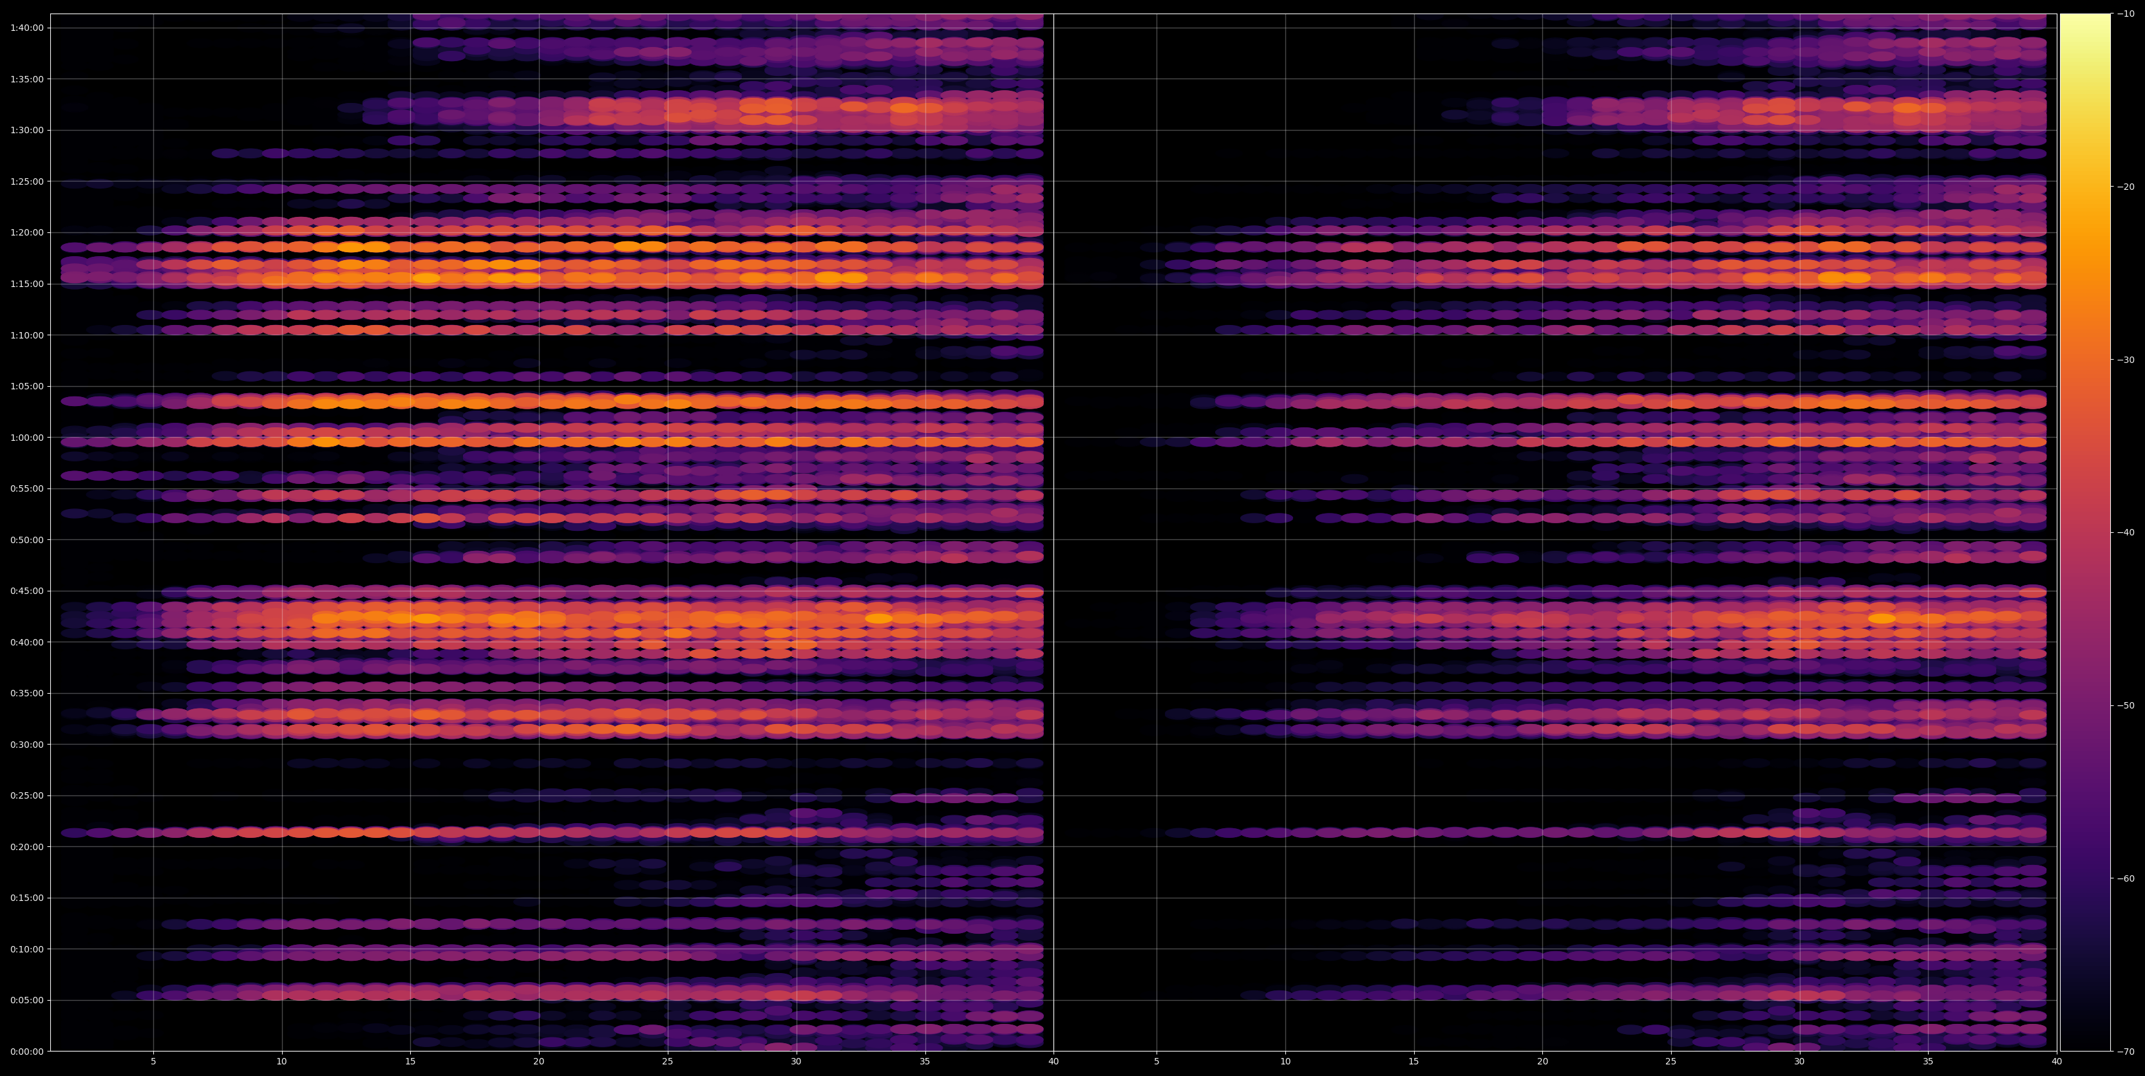Viewport: 2145px width, 1076px height.
Task: Select x-axis label 30 under right heatmap
Action: pyautogui.click(x=1799, y=1061)
